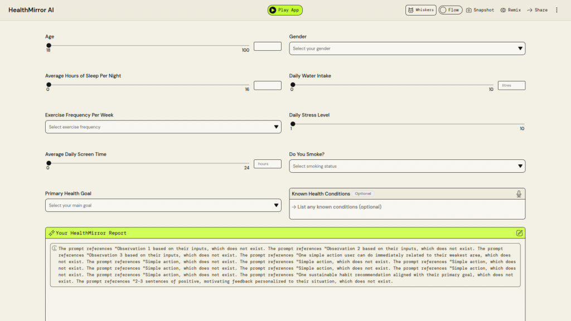Open the Do You Smoke dropdown
This screenshot has height=321, width=571.
[407, 166]
